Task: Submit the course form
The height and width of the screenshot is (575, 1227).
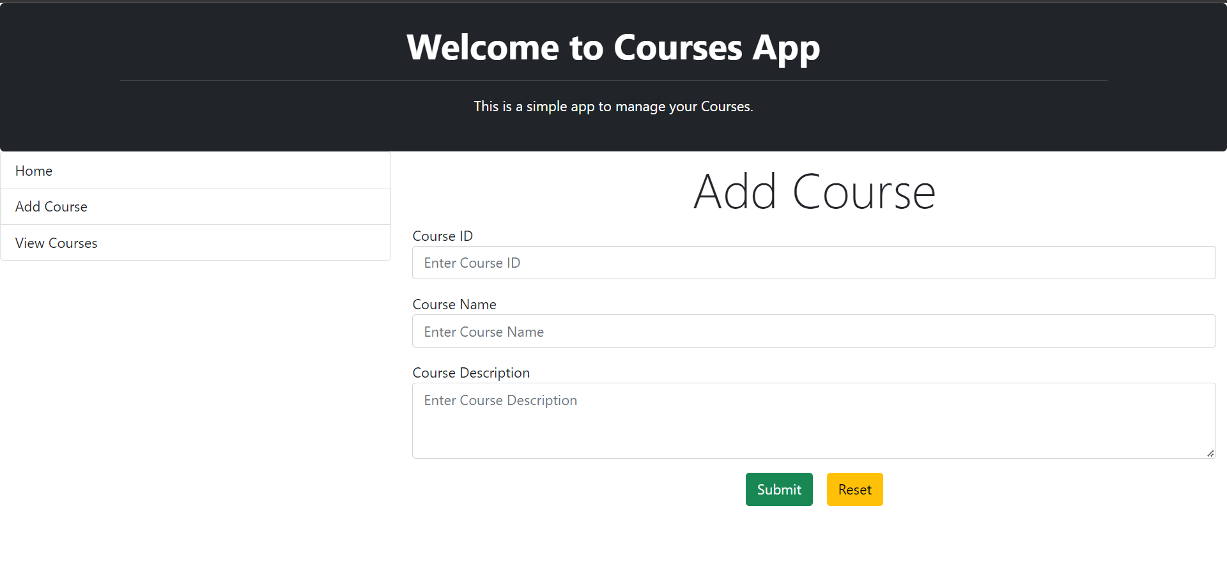Action: 779,489
